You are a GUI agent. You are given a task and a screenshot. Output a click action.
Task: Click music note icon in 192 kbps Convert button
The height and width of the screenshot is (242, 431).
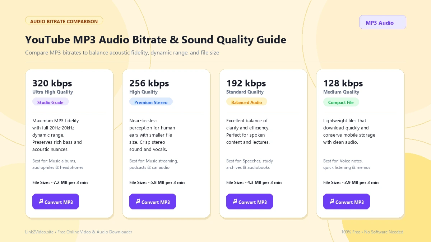pos(235,201)
